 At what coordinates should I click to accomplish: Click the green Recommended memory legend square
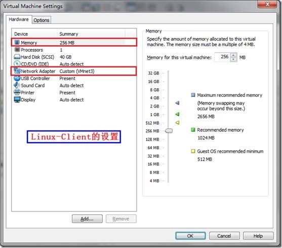(x=193, y=130)
